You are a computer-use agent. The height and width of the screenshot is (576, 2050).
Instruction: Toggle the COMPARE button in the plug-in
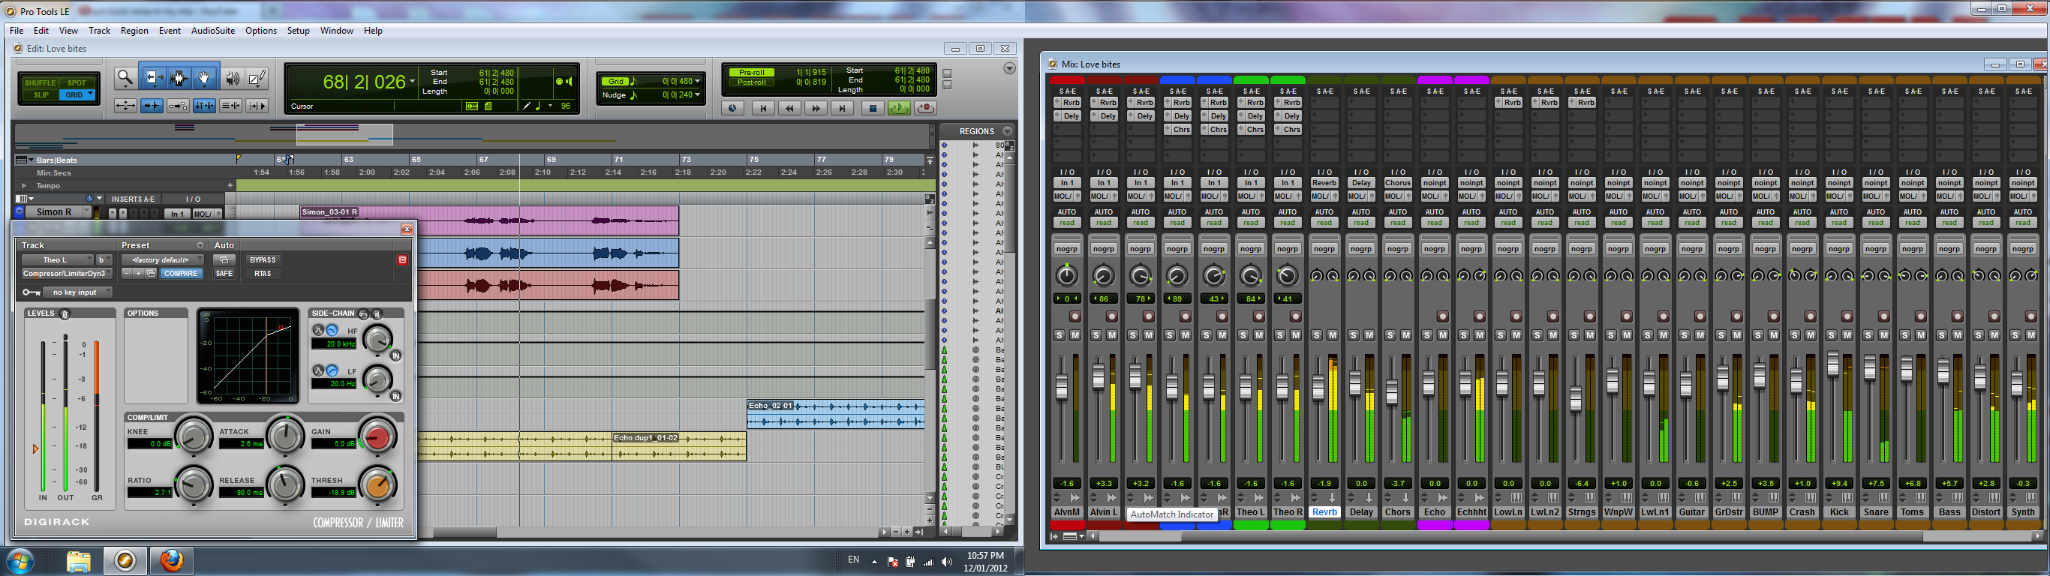(x=181, y=274)
